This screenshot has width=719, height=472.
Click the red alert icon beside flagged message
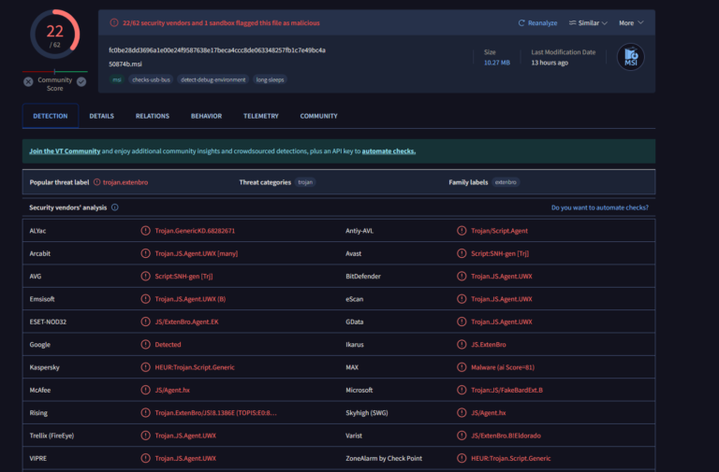coord(113,22)
